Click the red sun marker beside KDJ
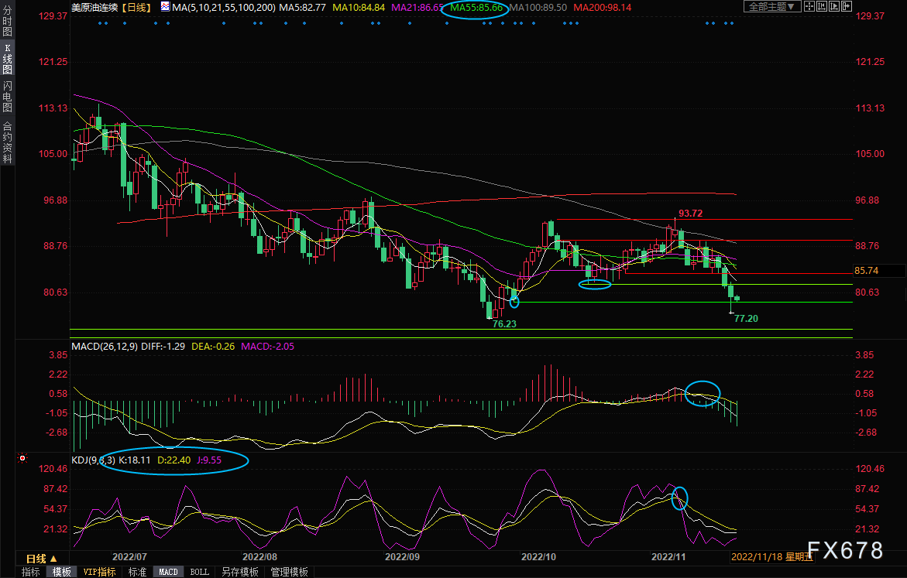 (22, 458)
